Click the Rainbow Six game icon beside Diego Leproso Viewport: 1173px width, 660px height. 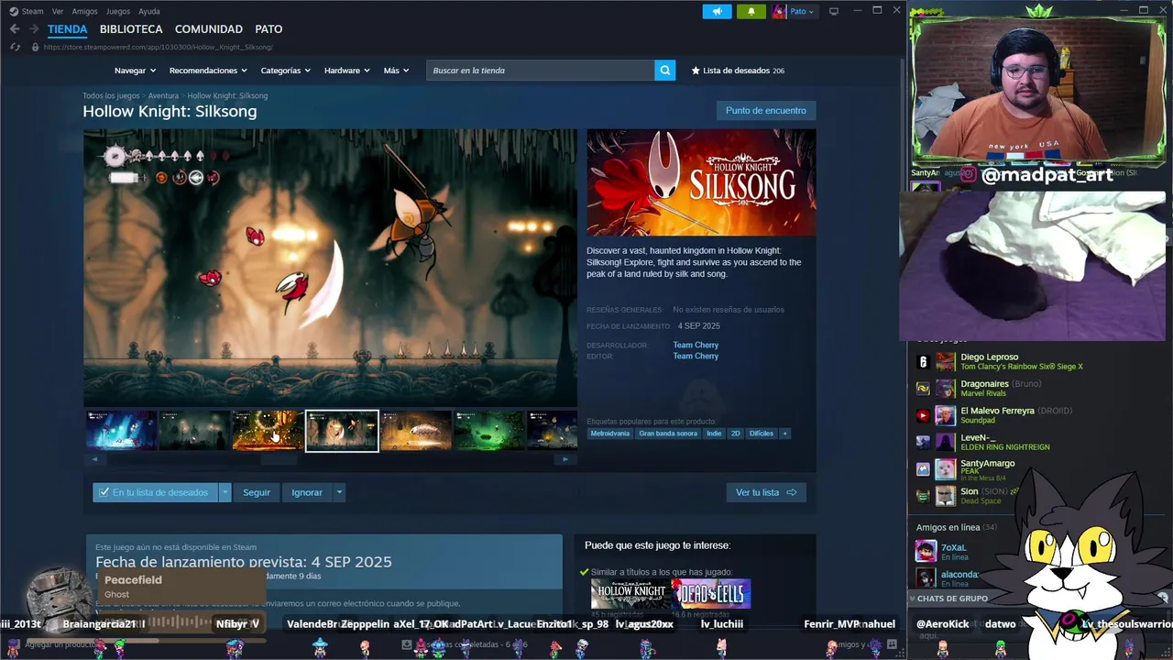pos(923,362)
